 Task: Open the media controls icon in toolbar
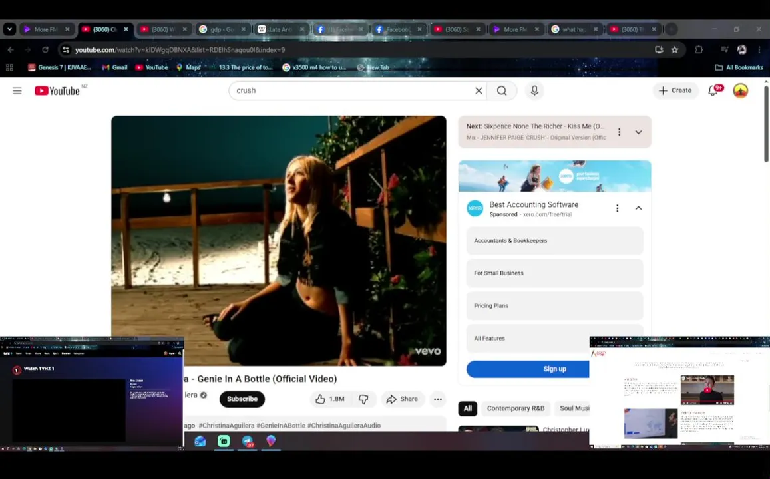(x=724, y=50)
